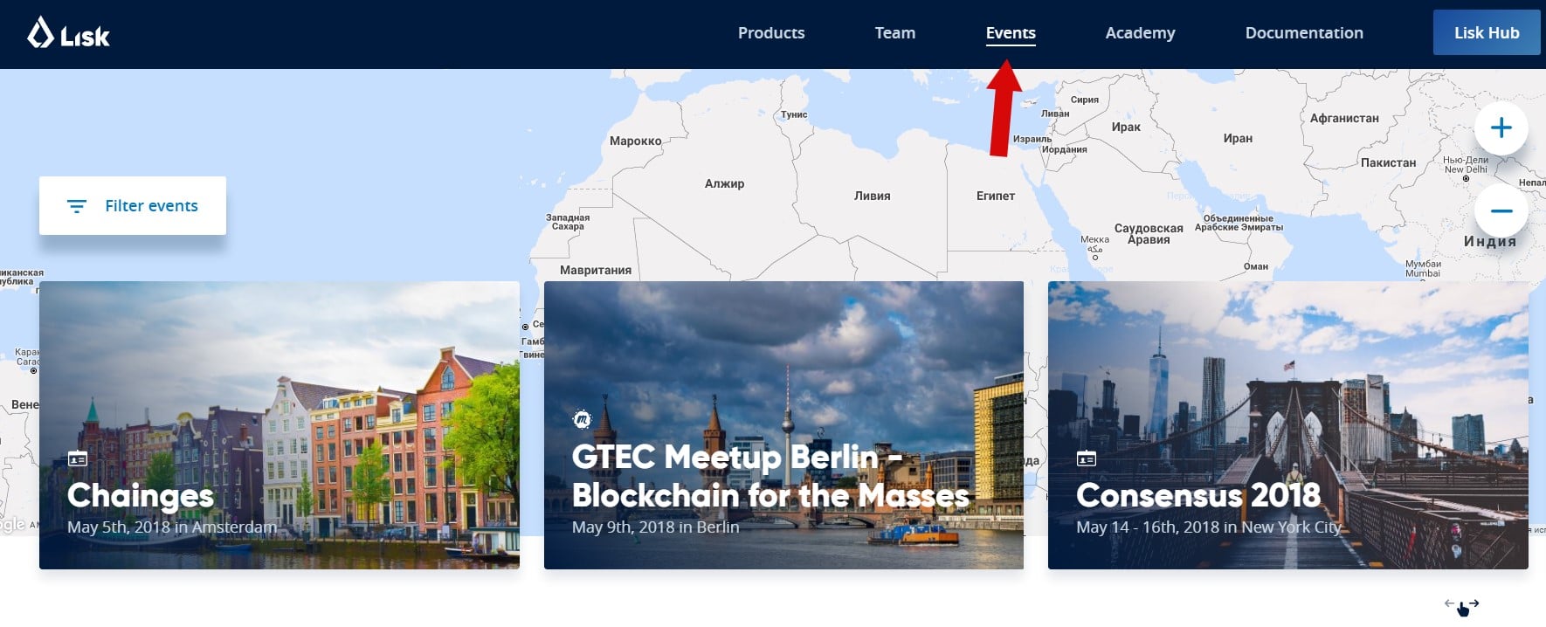
Task: Zoom out the map with minus button
Action: (x=1501, y=210)
